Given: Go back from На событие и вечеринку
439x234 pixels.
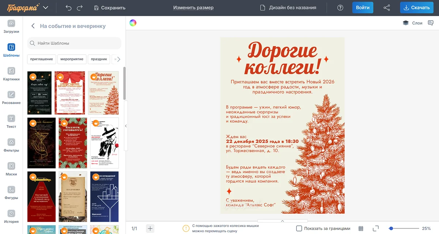Looking at the screenshot, I should 33,26.
